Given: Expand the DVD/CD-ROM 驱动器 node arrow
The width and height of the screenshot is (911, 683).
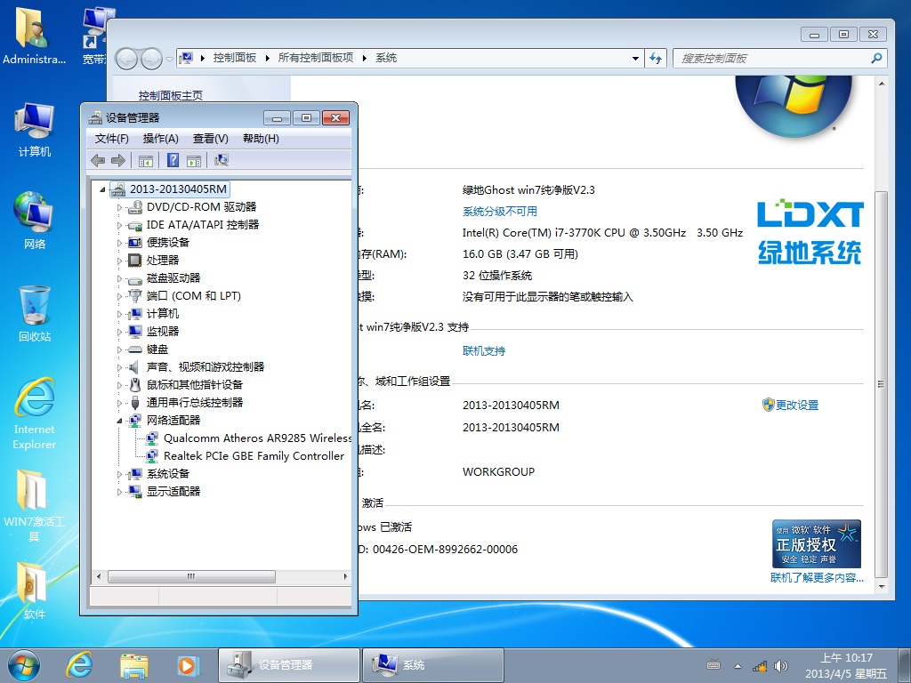Looking at the screenshot, I should tap(120, 207).
